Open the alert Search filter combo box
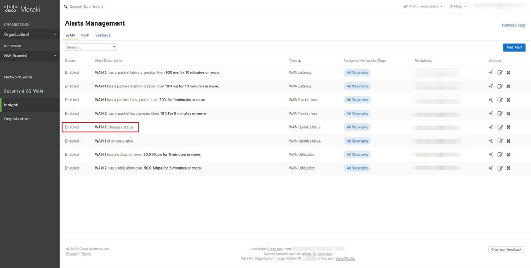The image size is (531, 268). pos(91,47)
